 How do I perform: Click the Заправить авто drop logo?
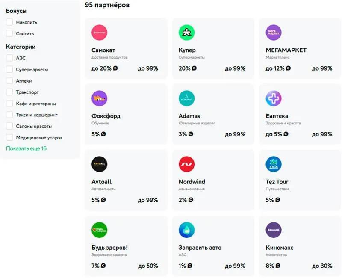(186, 230)
